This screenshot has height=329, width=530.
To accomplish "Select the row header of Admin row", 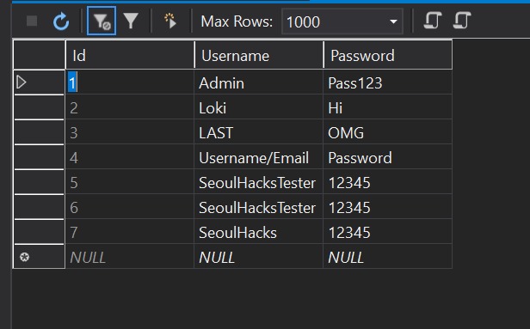I will (x=39, y=82).
